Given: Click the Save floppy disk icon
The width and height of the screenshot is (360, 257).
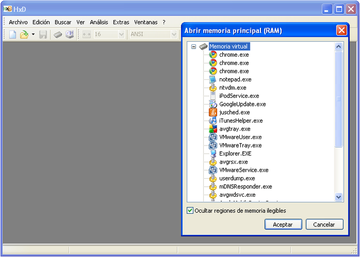Looking at the screenshot, I should (x=43, y=34).
